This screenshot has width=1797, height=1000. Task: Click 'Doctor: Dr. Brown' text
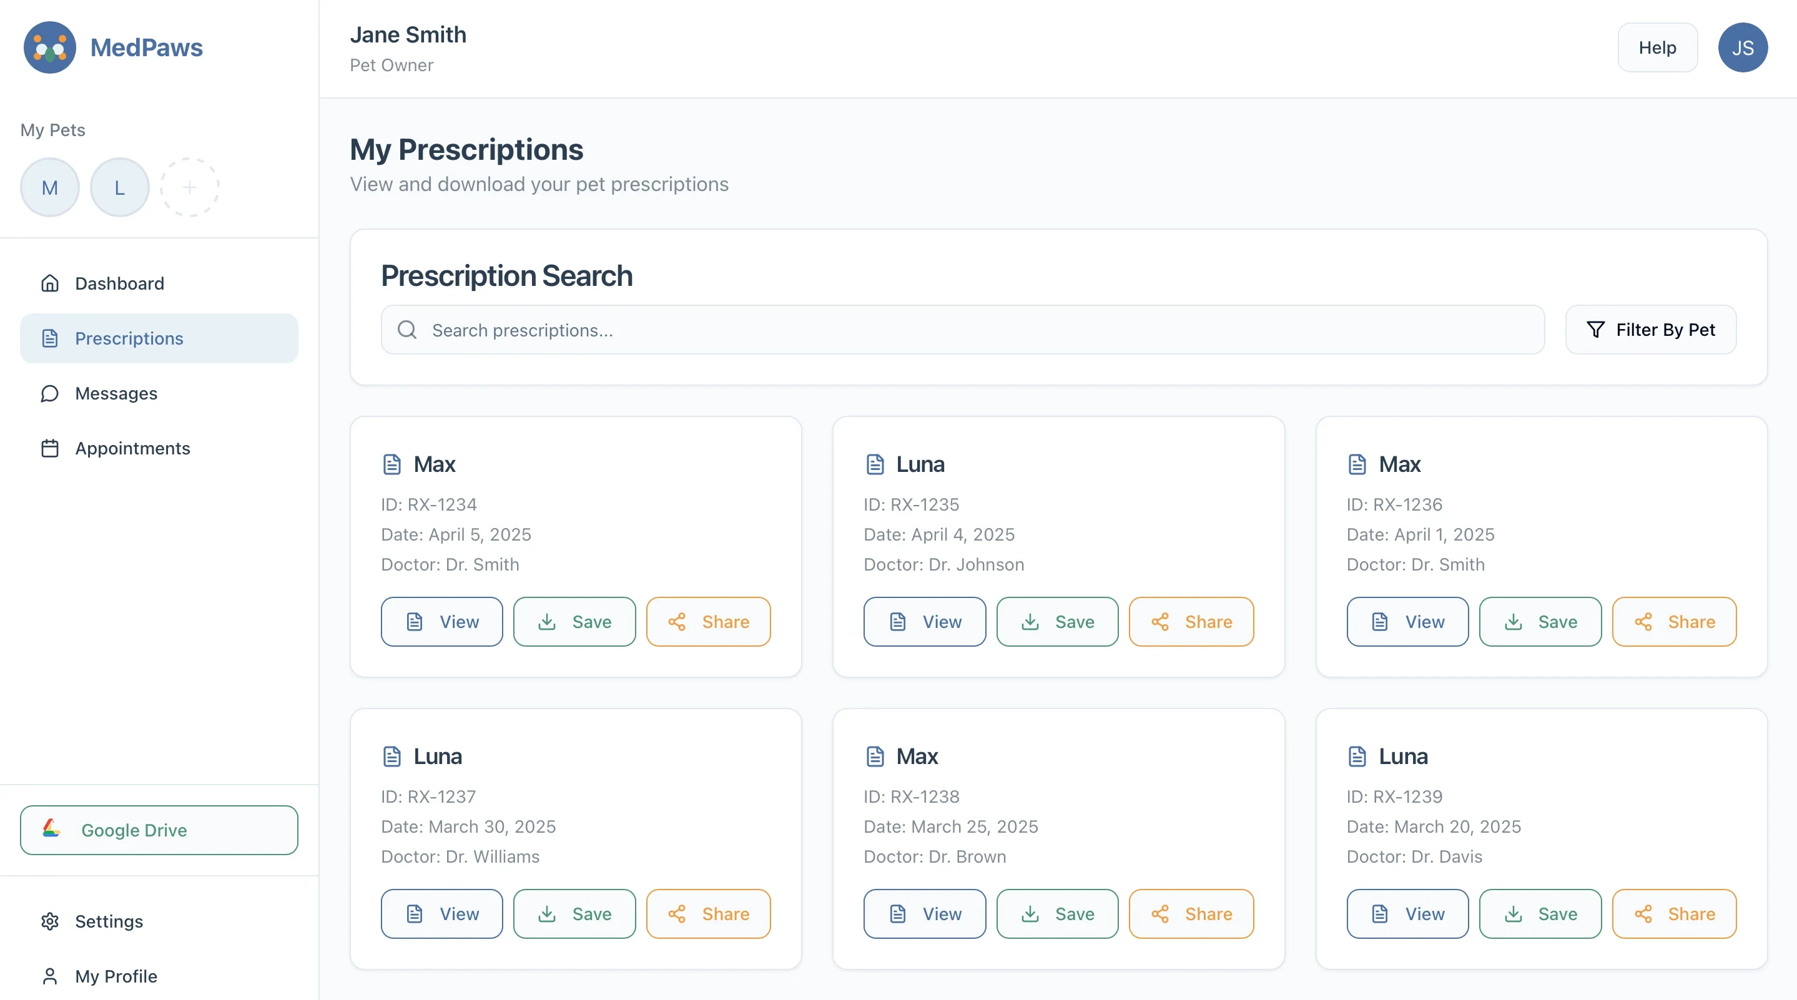[935, 856]
